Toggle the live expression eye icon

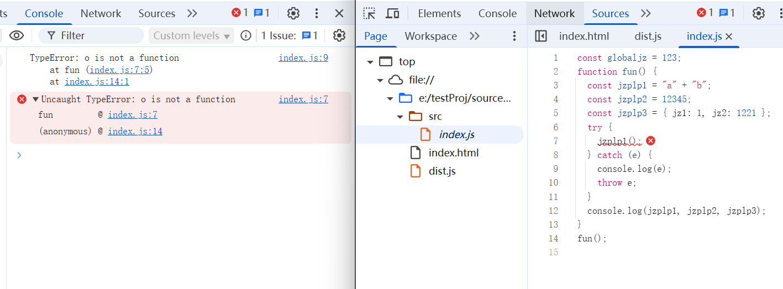tap(17, 36)
